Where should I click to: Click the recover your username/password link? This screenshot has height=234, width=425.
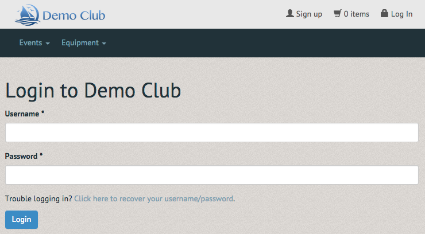[x=154, y=199]
